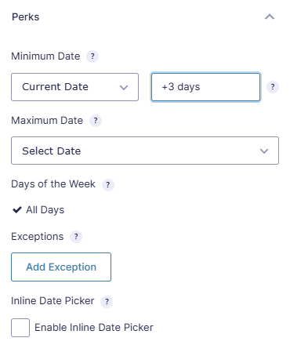Focus the +3 days modifier input field
Image resolution: width=290 pixels, height=345 pixels.
[205, 87]
